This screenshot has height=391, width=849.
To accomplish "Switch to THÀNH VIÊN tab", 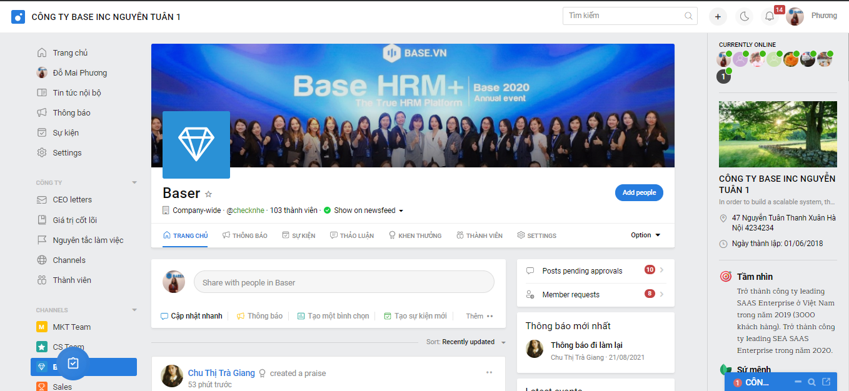I will [x=480, y=235].
